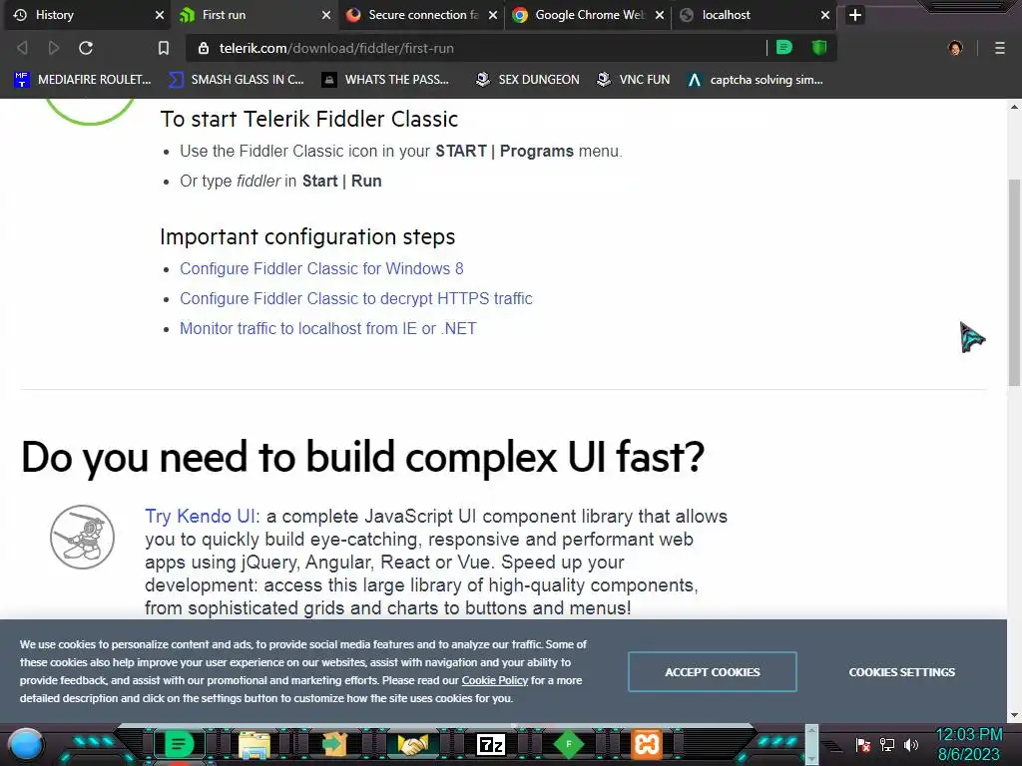Open MEDIAFIRE ROULET bookmark

(82, 80)
